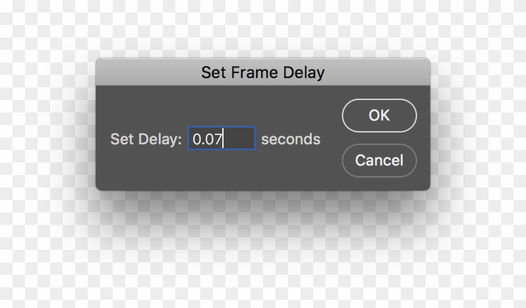Activate the blue-outlined delay text field
526x308 pixels.
pos(222,138)
